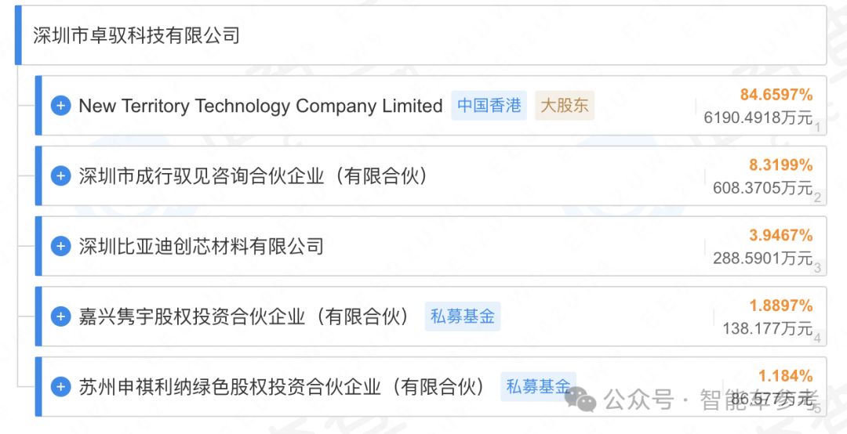Click the 138.177万元 investment amount

[x=768, y=327]
